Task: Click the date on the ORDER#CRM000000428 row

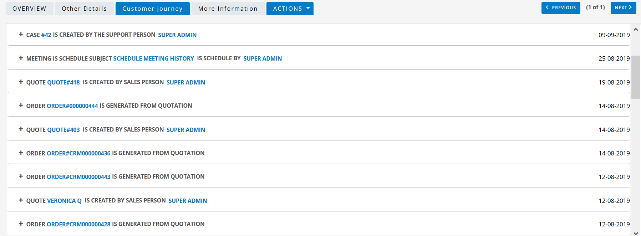Action: pyautogui.click(x=614, y=224)
